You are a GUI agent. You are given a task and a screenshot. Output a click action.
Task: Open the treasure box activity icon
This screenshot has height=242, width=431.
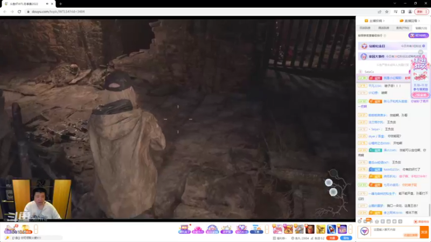pyautogui.click(x=184, y=229)
